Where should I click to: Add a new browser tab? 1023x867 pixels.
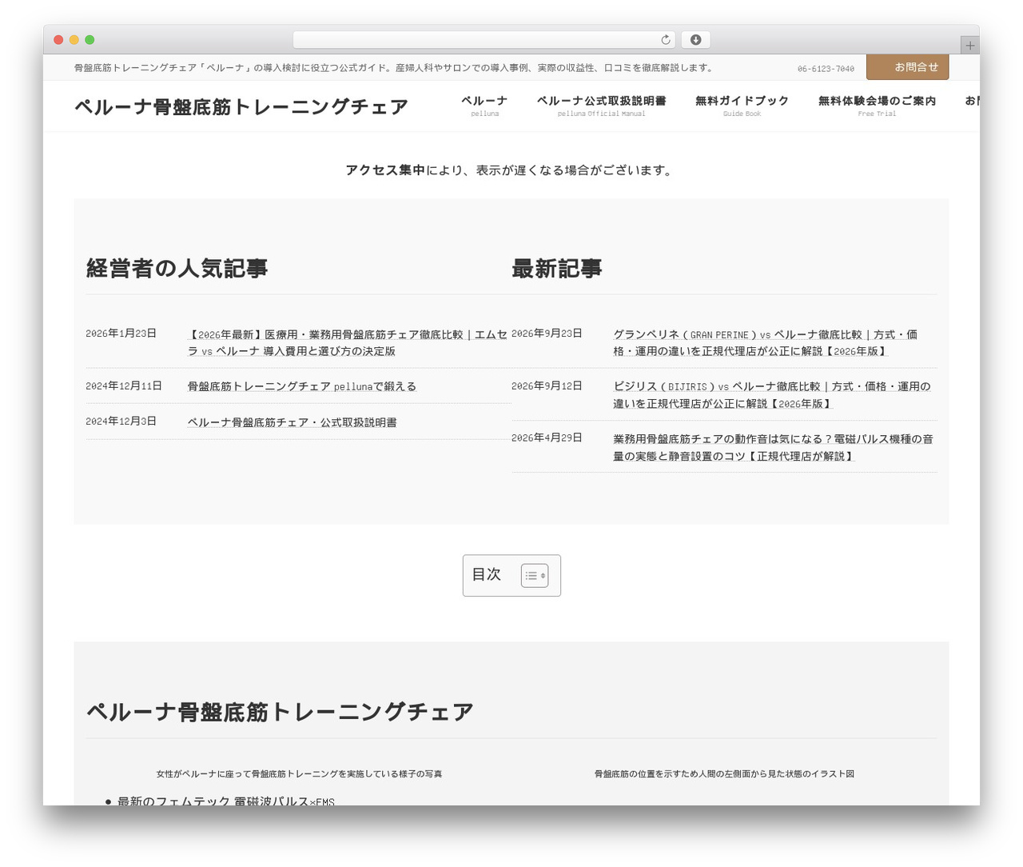coord(969,46)
